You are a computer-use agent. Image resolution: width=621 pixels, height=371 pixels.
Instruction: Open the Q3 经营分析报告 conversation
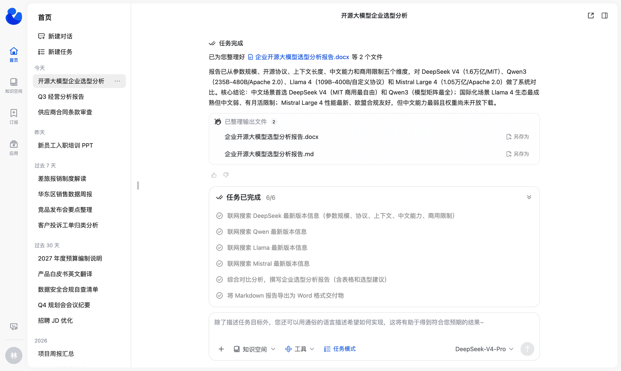(x=79, y=97)
